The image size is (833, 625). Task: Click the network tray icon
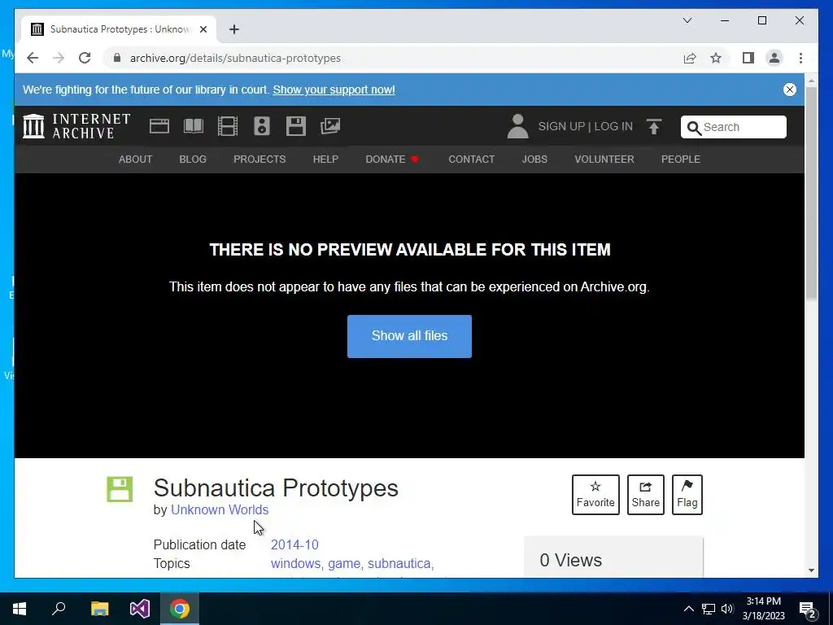709,609
